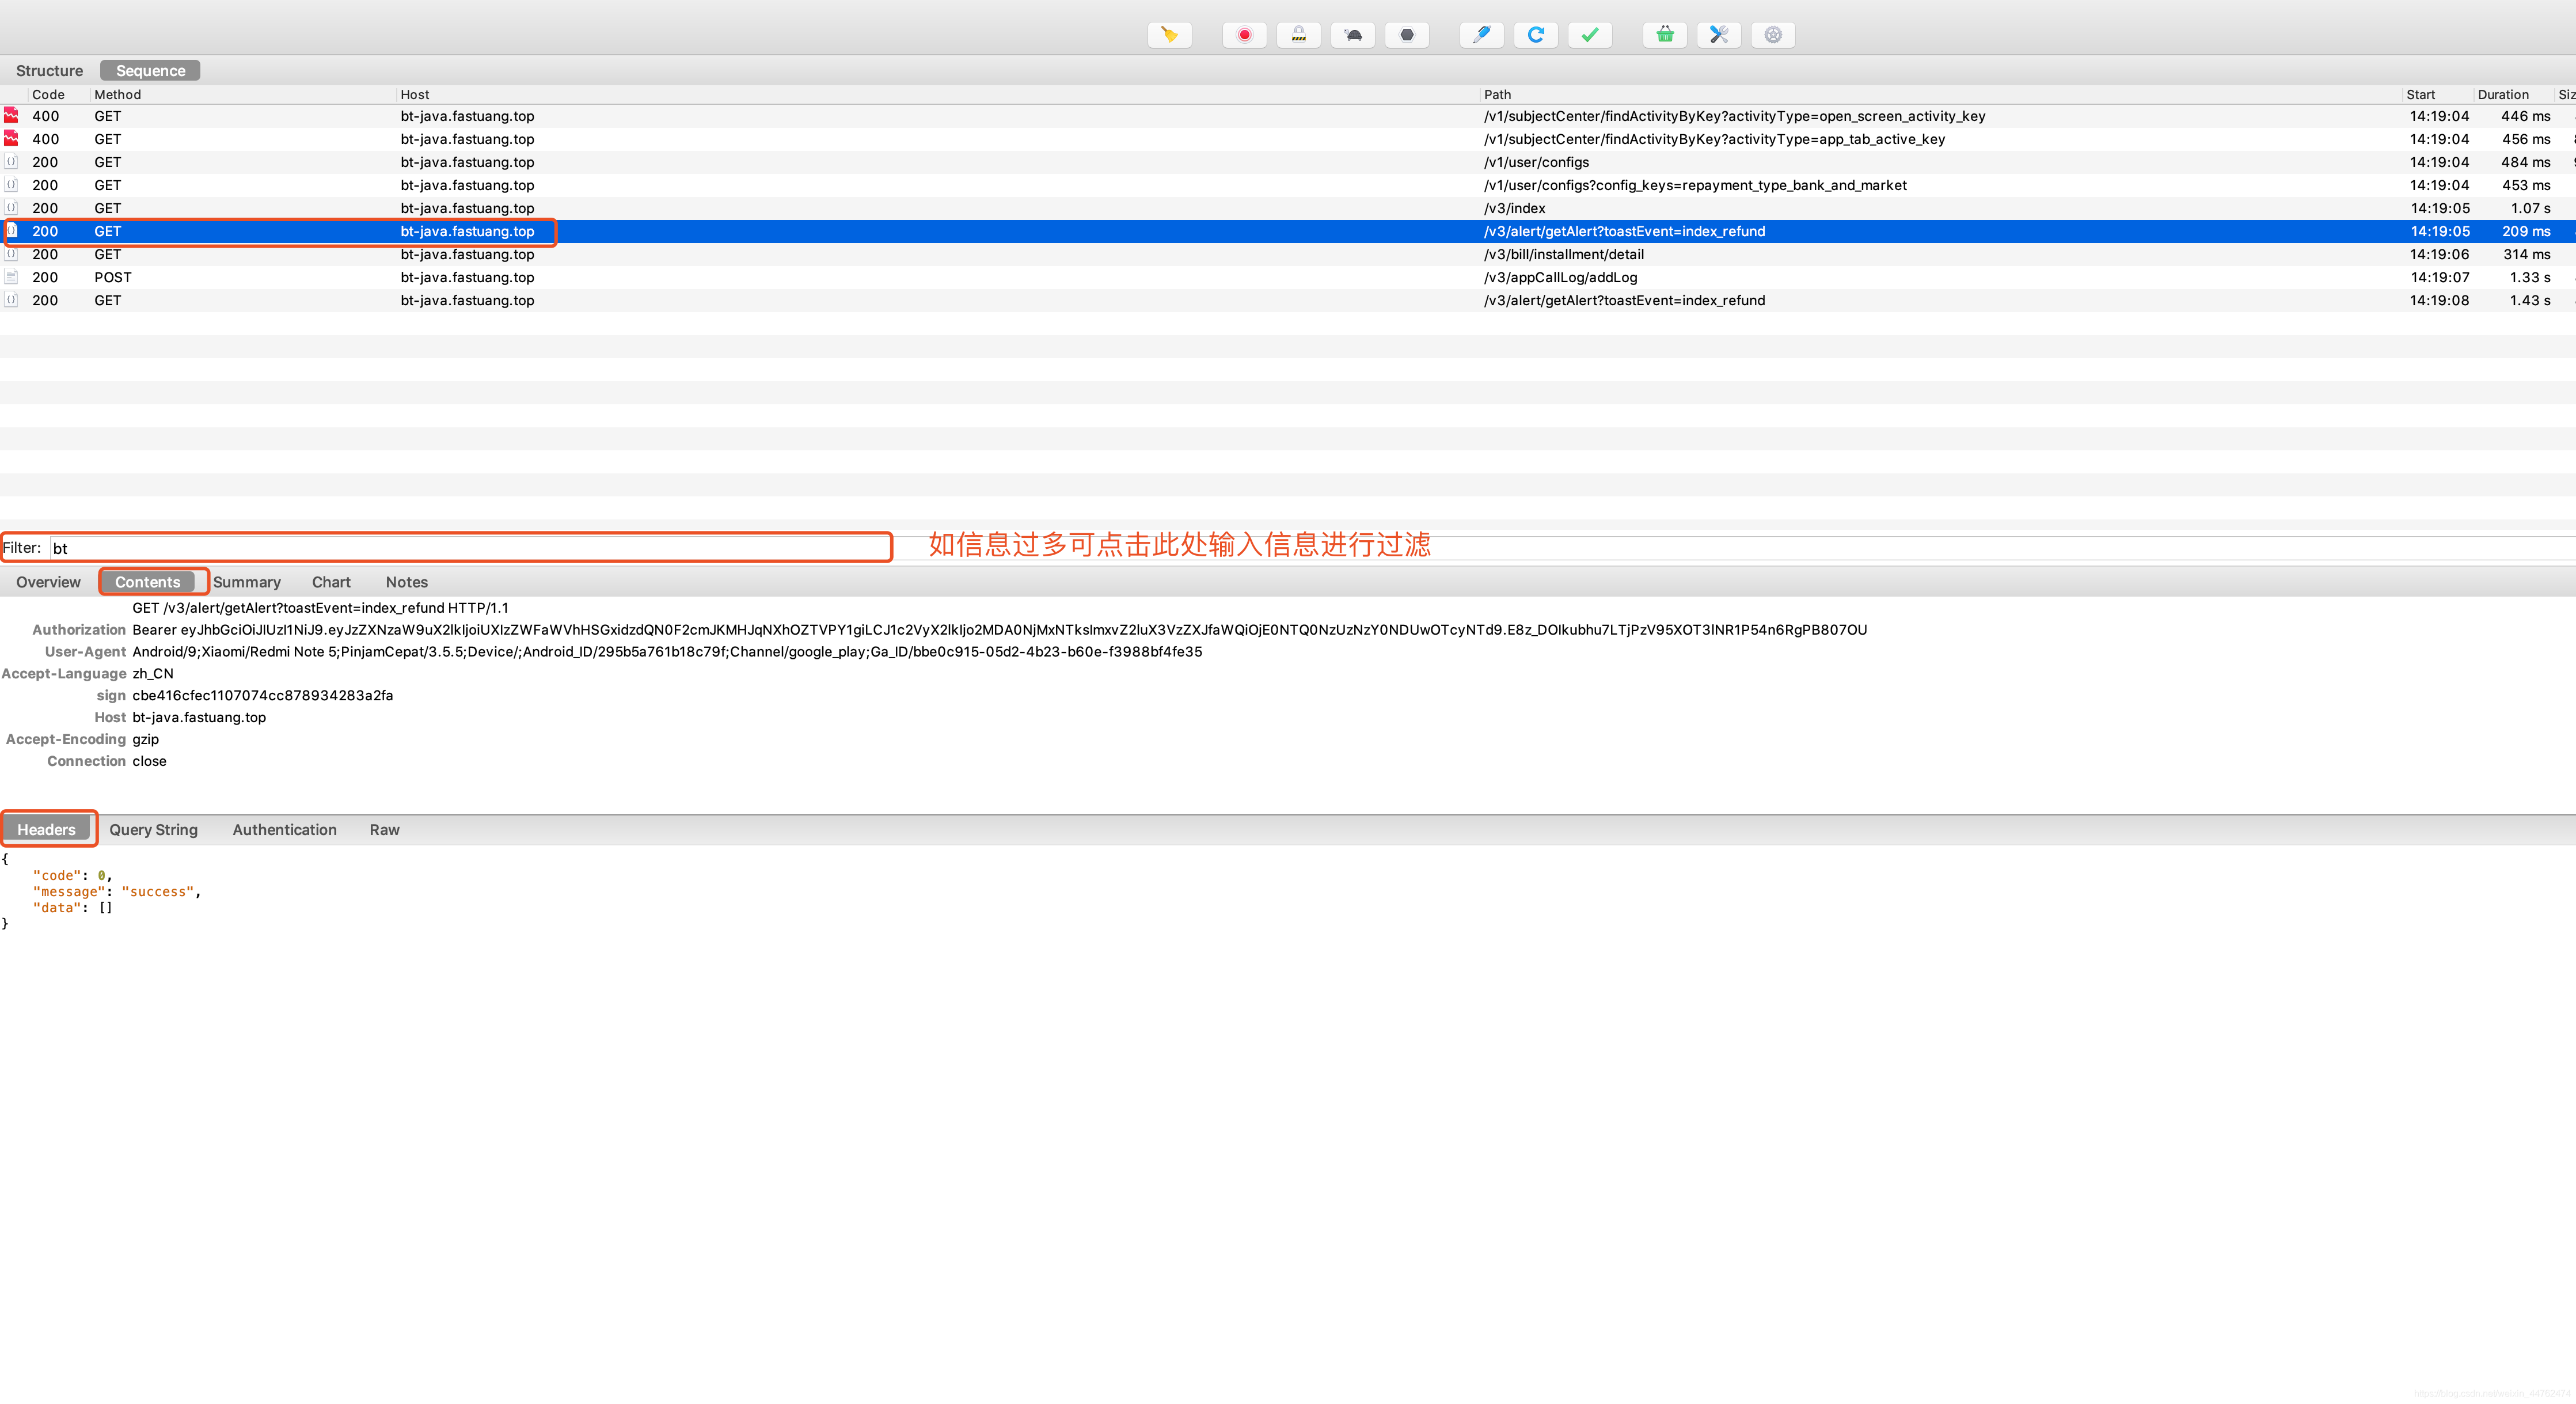The width and height of the screenshot is (2576, 1404).
Task: Click the "message": "success" JSON line
Action: click(x=116, y=892)
